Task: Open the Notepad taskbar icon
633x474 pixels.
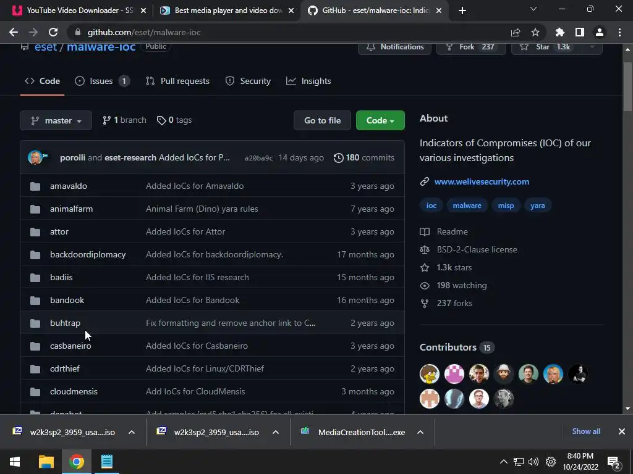Action: coord(107,462)
